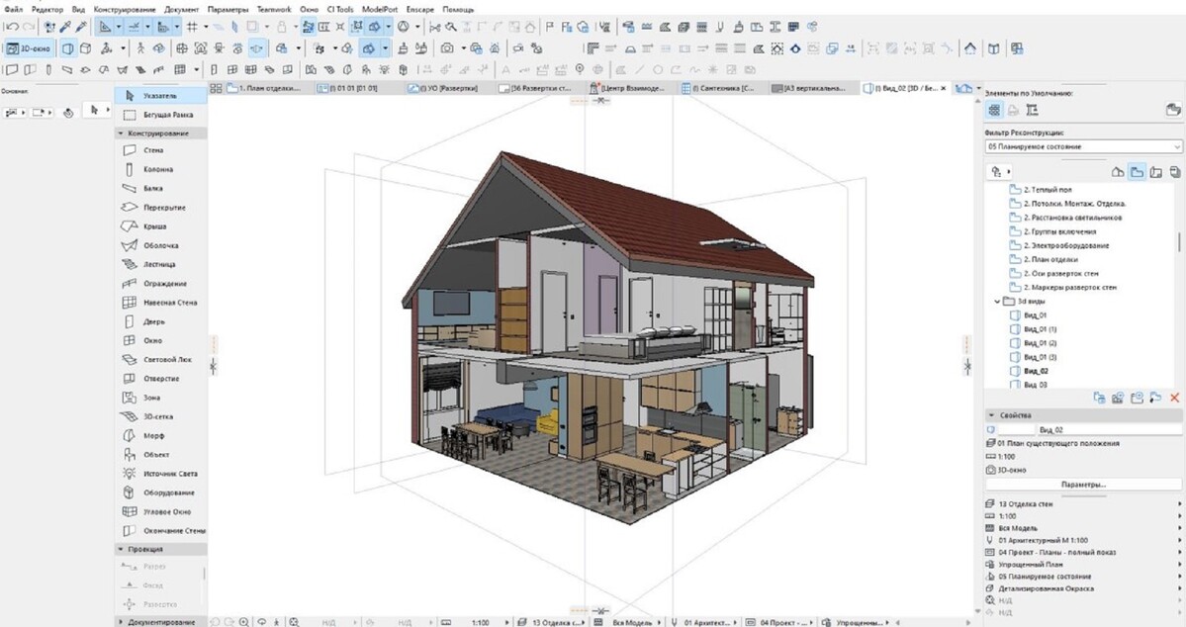Pick the Морф (Morph) tool
Image resolution: width=1186 pixels, height=627 pixels.
[x=153, y=435]
